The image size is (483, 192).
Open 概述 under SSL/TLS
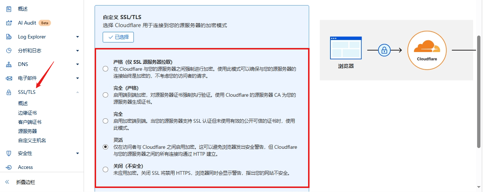[x=23, y=104]
